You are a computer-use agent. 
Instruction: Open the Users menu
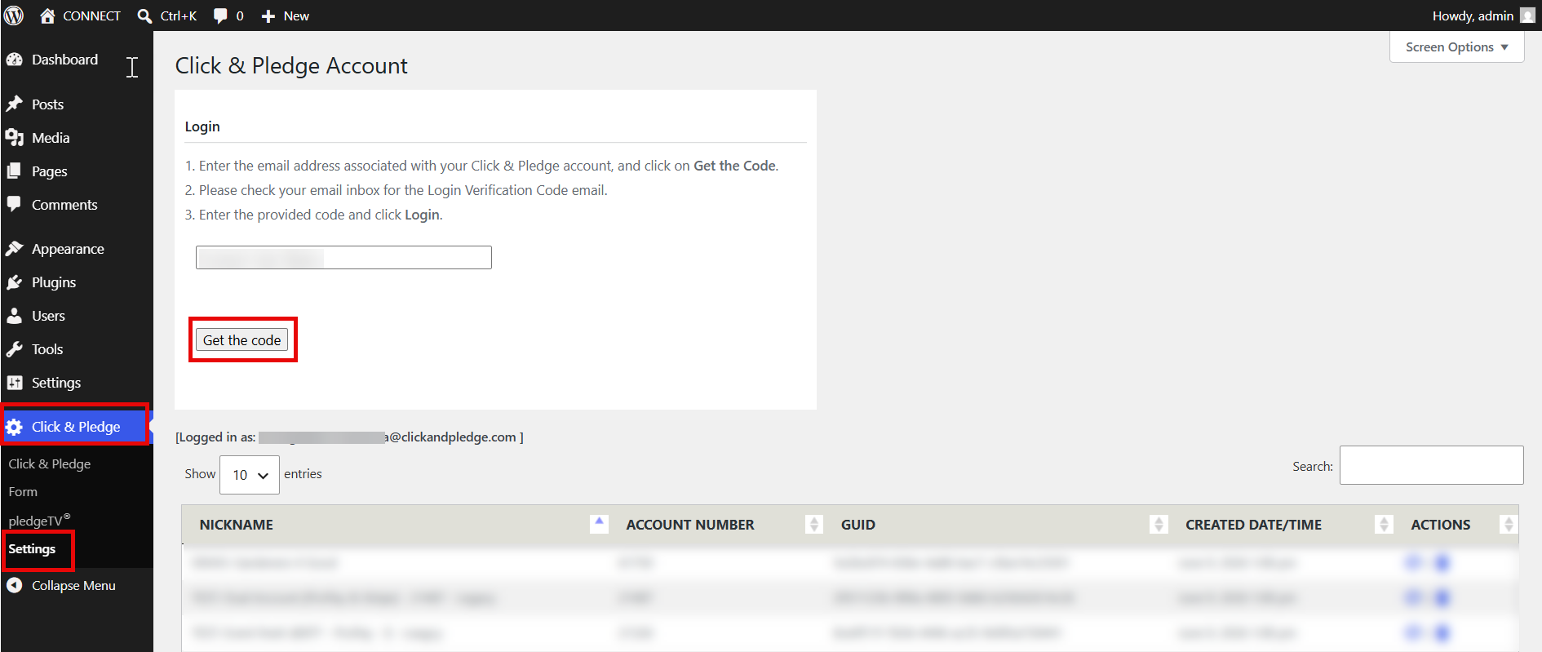tap(48, 316)
